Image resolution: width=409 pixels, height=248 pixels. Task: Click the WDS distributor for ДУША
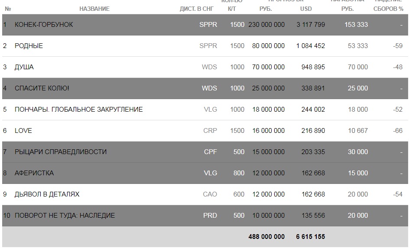point(209,67)
